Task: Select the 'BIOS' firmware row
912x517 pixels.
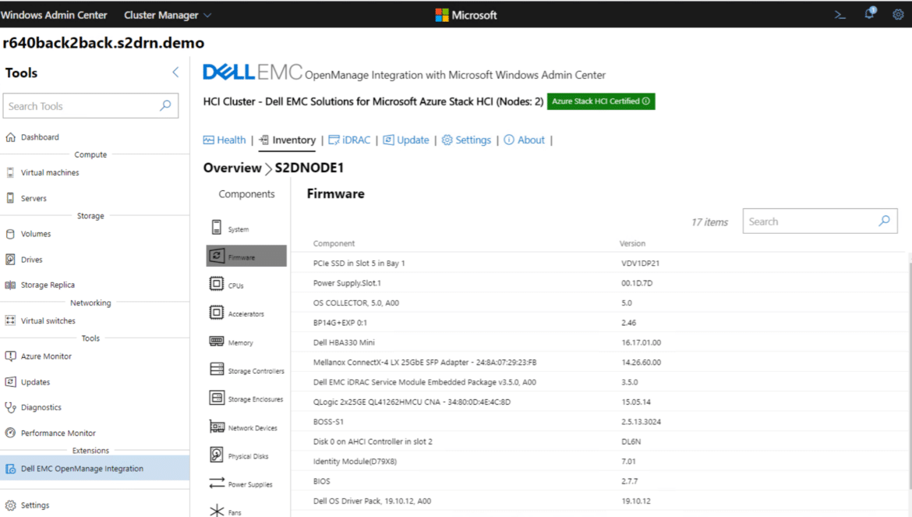Action: (599, 481)
